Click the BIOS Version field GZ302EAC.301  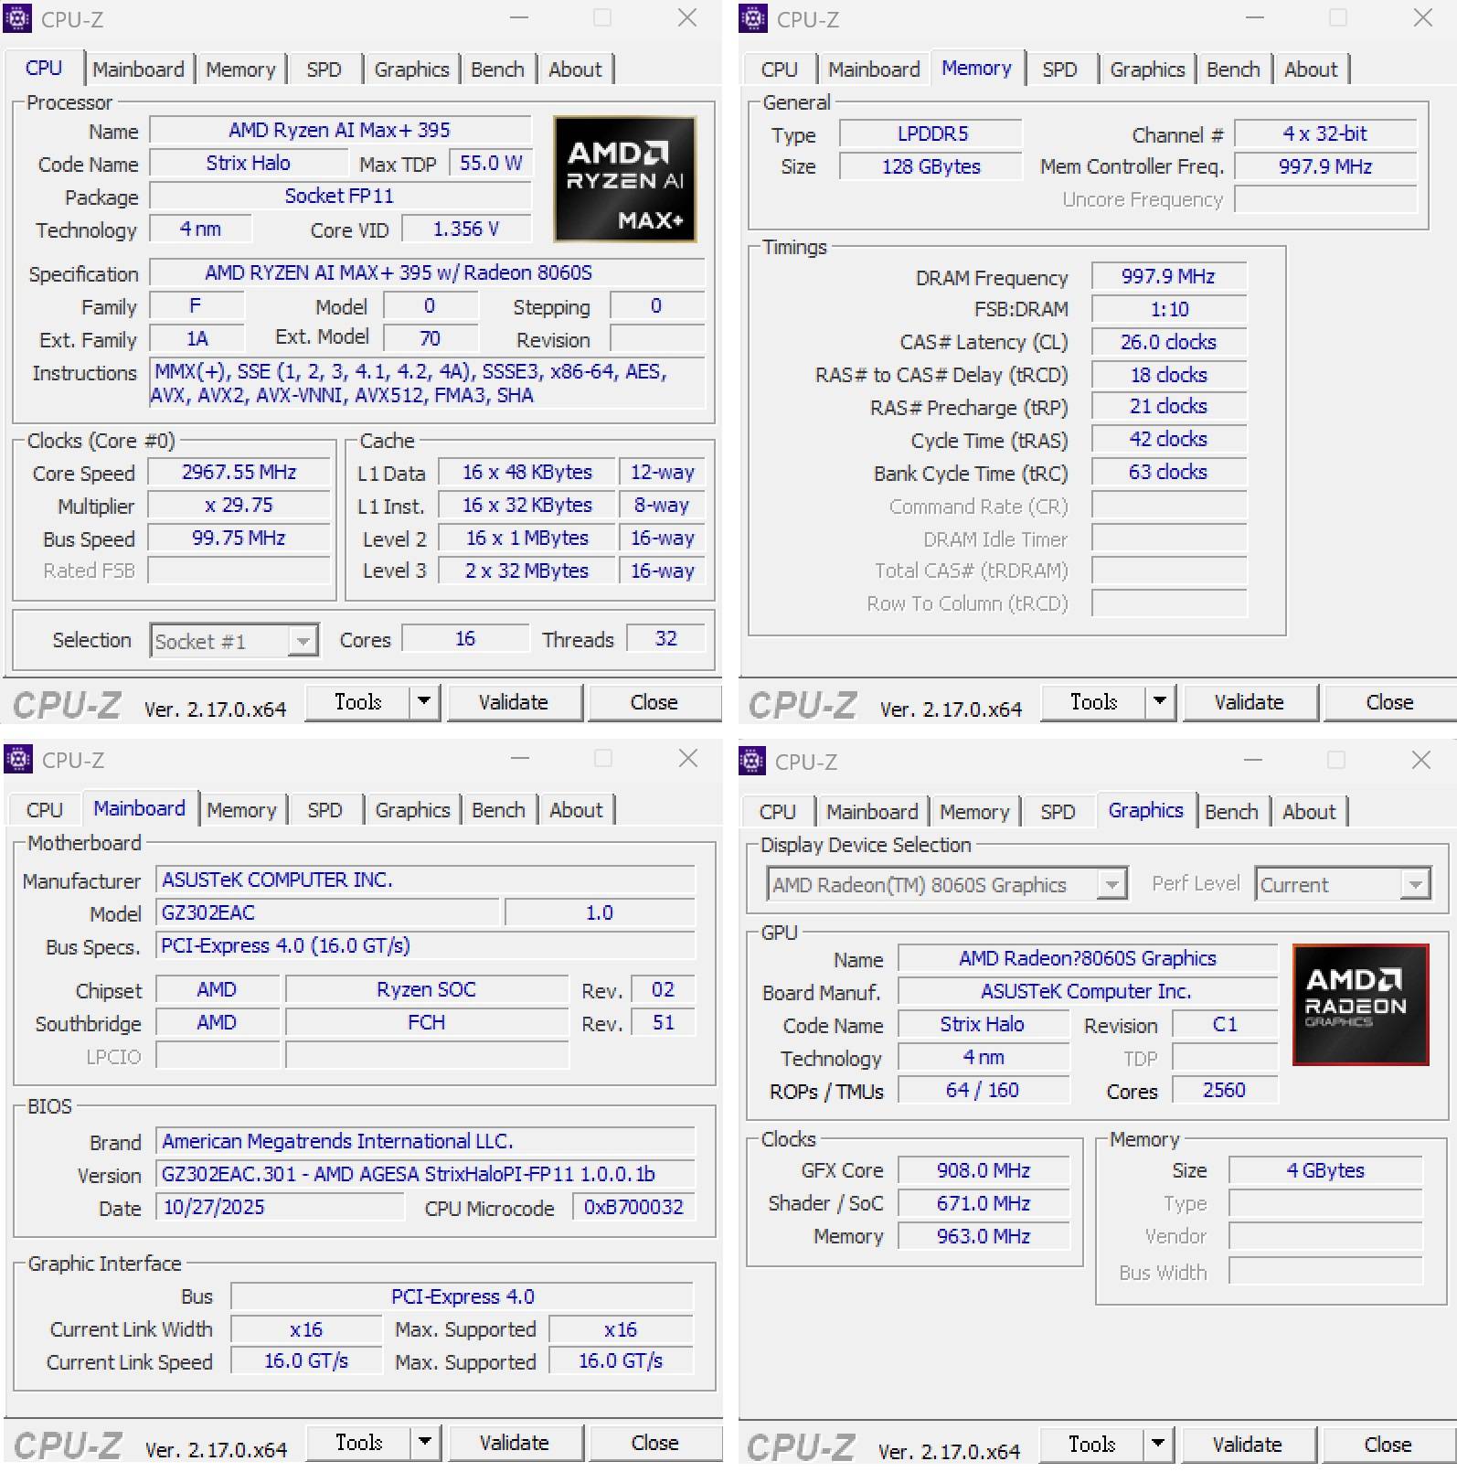(426, 1174)
